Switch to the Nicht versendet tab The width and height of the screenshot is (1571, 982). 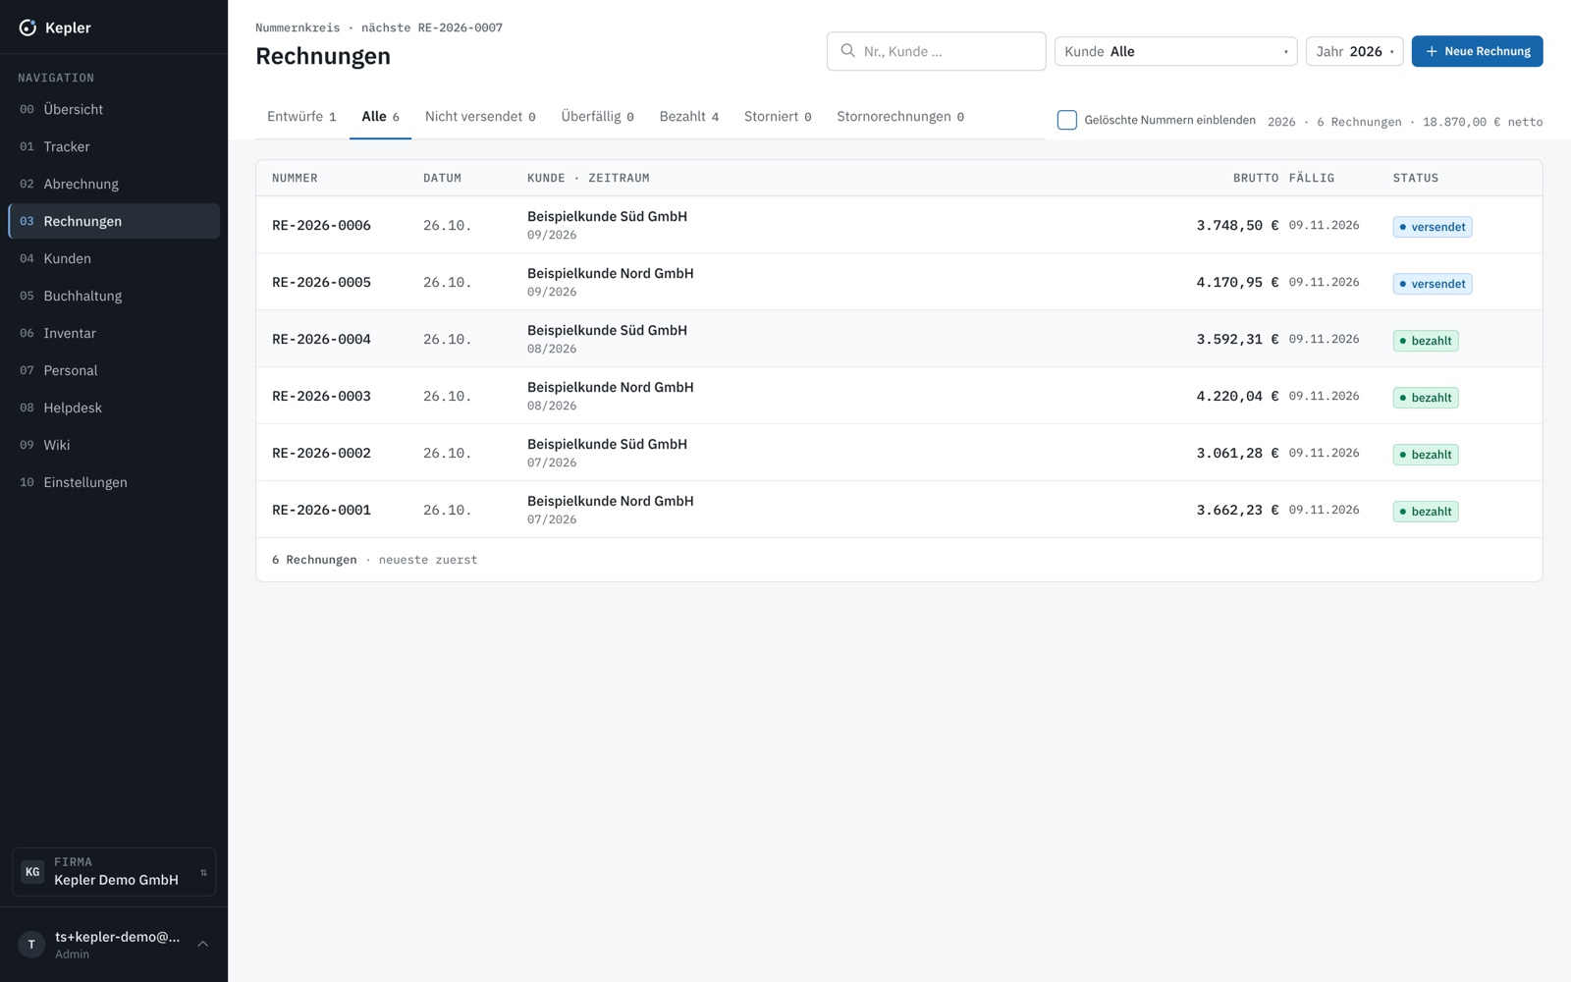click(480, 117)
